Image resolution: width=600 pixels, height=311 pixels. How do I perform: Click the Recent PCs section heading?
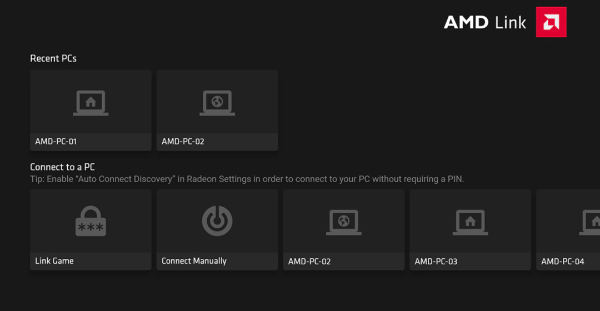point(53,58)
